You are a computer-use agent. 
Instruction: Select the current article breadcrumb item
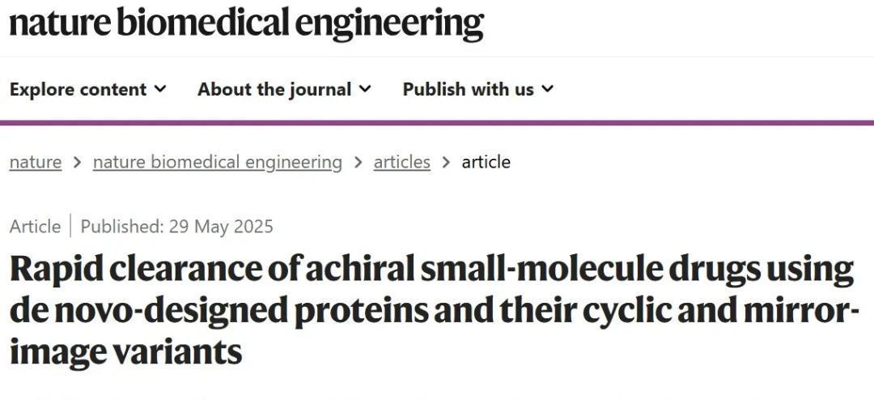486,162
